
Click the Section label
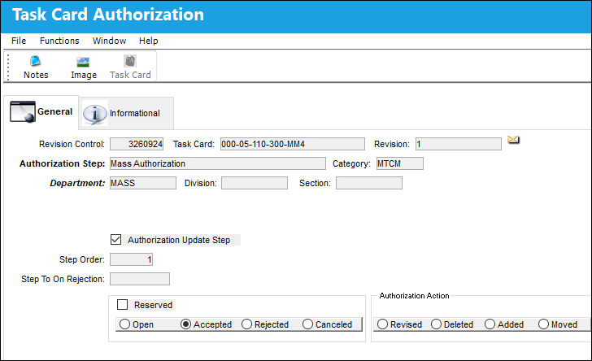[x=315, y=183]
